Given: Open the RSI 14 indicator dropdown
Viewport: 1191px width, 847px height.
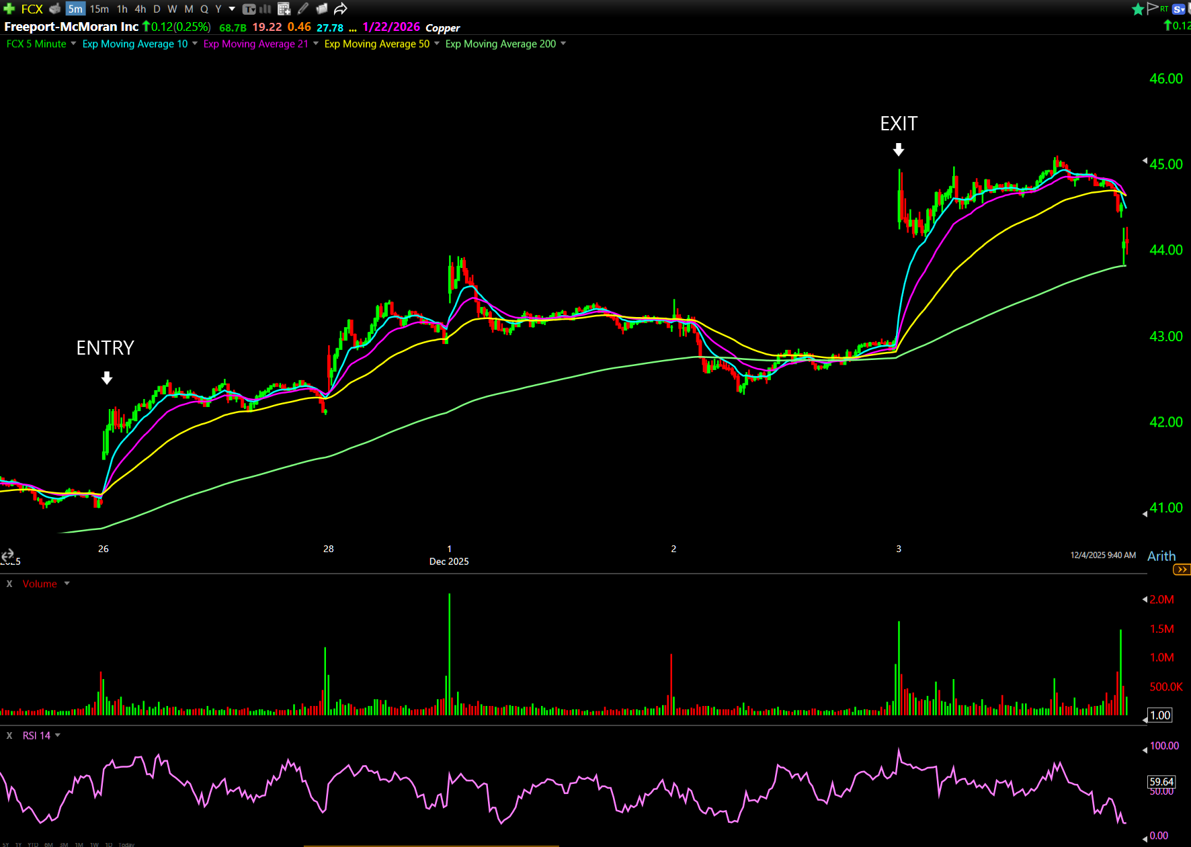Looking at the screenshot, I should [x=58, y=735].
